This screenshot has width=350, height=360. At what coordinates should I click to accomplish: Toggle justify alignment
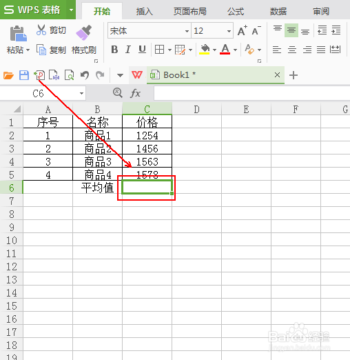click(x=321, y=50)
